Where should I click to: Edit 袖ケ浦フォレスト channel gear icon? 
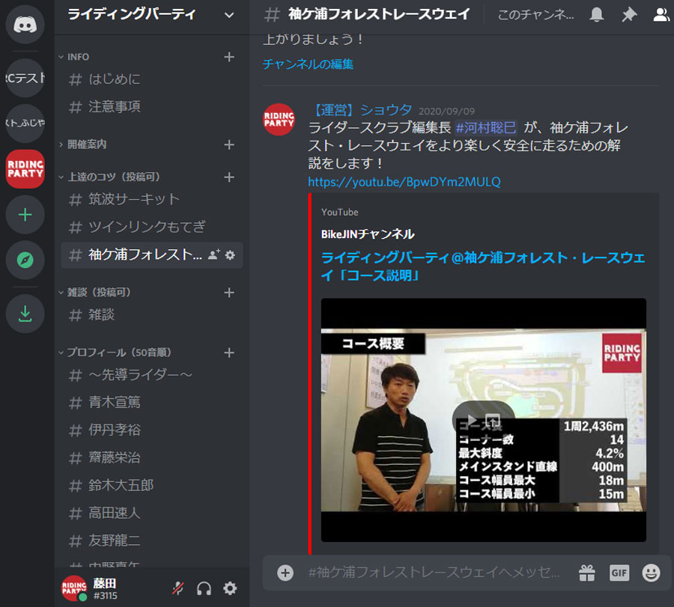point(231,255)
